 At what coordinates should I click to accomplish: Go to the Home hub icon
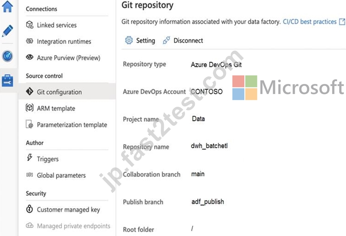pos(7,6)
